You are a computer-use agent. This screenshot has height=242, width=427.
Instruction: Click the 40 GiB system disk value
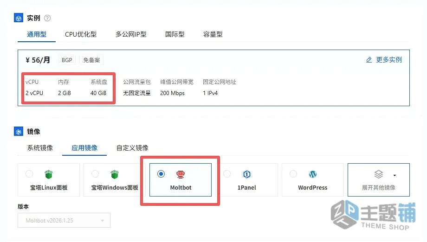[98, 93]
